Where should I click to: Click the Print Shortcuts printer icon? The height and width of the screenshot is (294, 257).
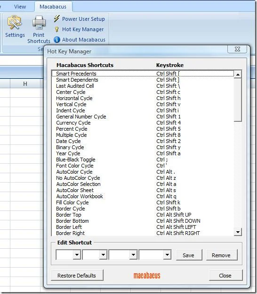(39, 23)
